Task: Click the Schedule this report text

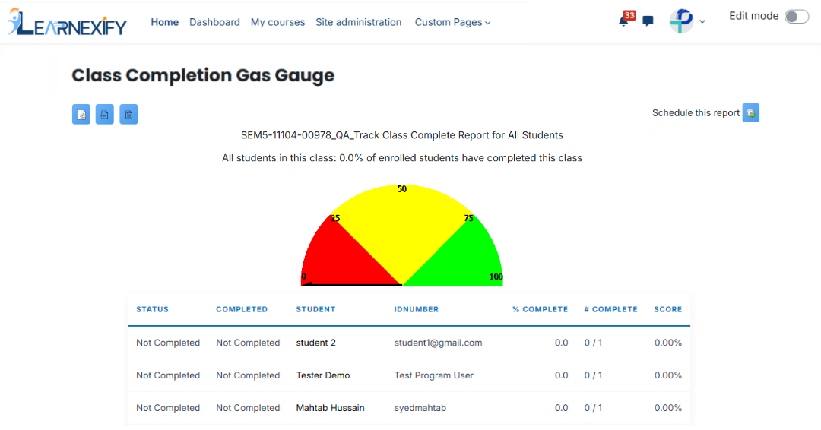Action: click(x=696, y=113)
